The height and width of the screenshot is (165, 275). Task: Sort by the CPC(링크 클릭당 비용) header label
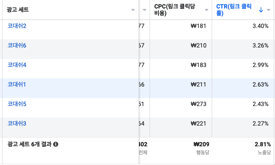tap(175, 10)
